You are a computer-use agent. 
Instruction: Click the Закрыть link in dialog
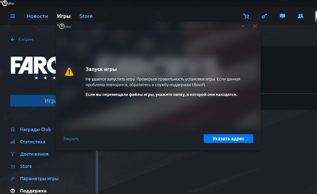click(x=71, y=139)
